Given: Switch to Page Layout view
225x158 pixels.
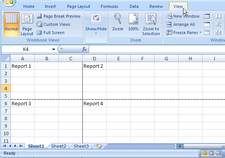Looking at the screenshot, I should [27, 25].
